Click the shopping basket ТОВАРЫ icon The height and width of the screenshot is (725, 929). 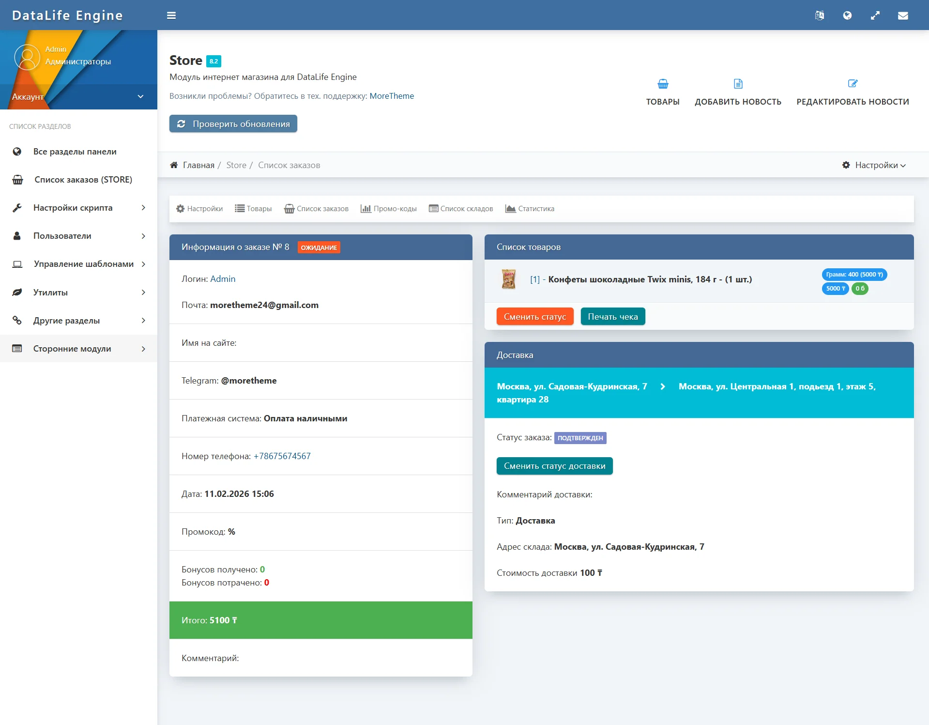click(x=663, y=84)
